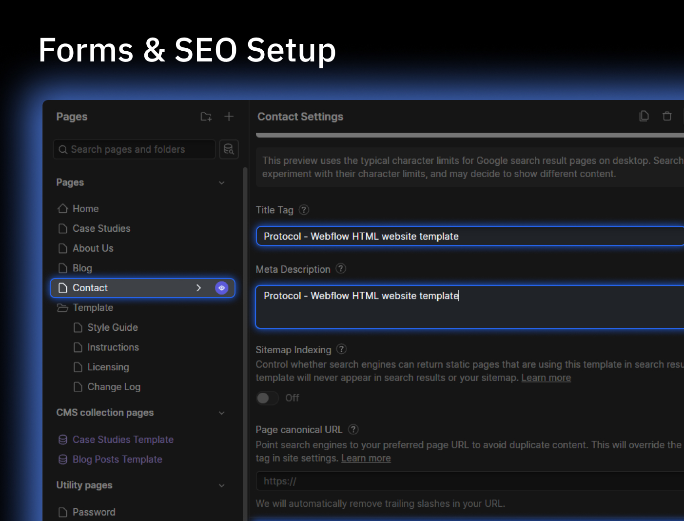Delete the Contact page with trash icon
684x521 pixels.
click(667, 116)
